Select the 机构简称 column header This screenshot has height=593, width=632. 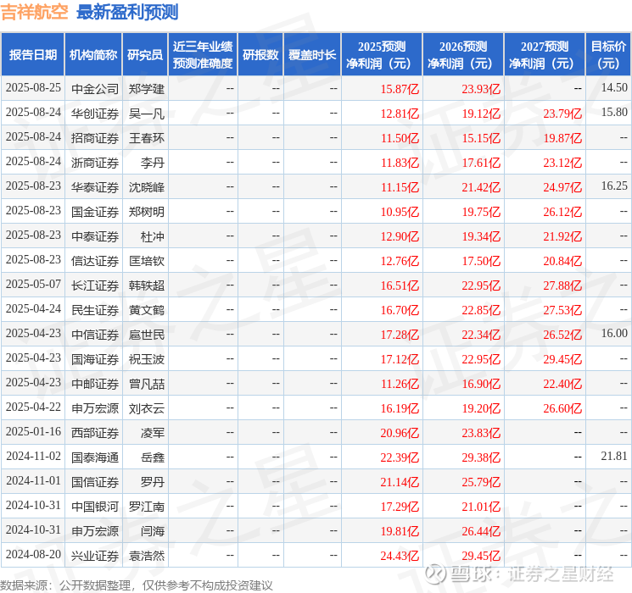coord(93,55)
